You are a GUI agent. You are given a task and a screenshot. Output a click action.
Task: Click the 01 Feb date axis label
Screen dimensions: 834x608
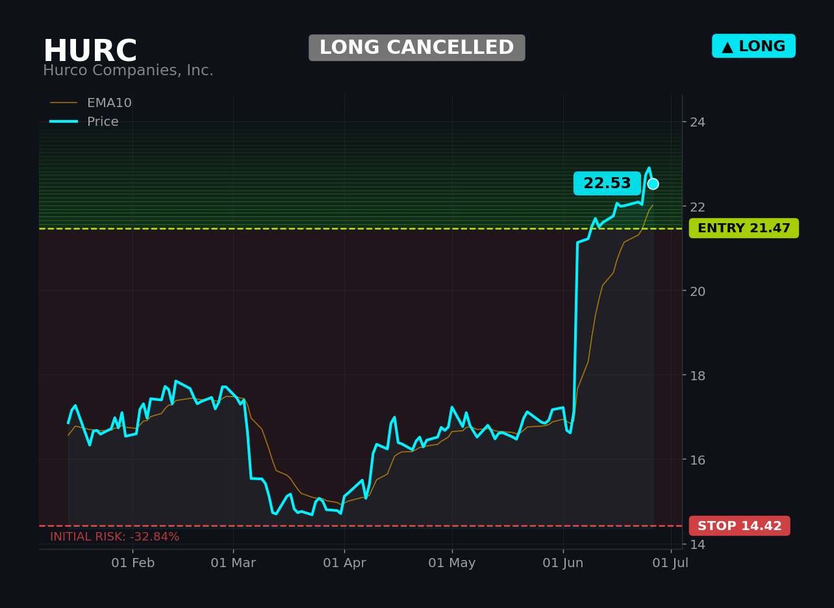133,563
